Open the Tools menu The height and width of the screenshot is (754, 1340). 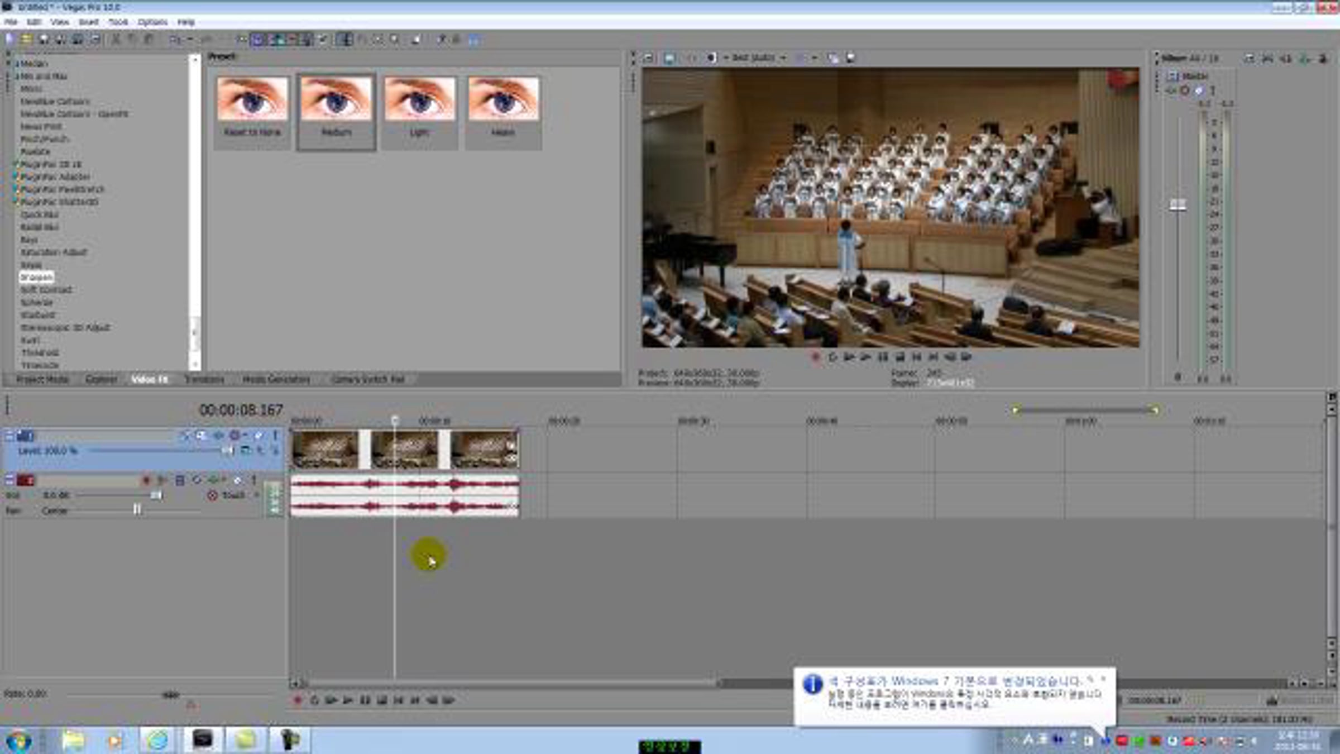(x=118, y=22)
